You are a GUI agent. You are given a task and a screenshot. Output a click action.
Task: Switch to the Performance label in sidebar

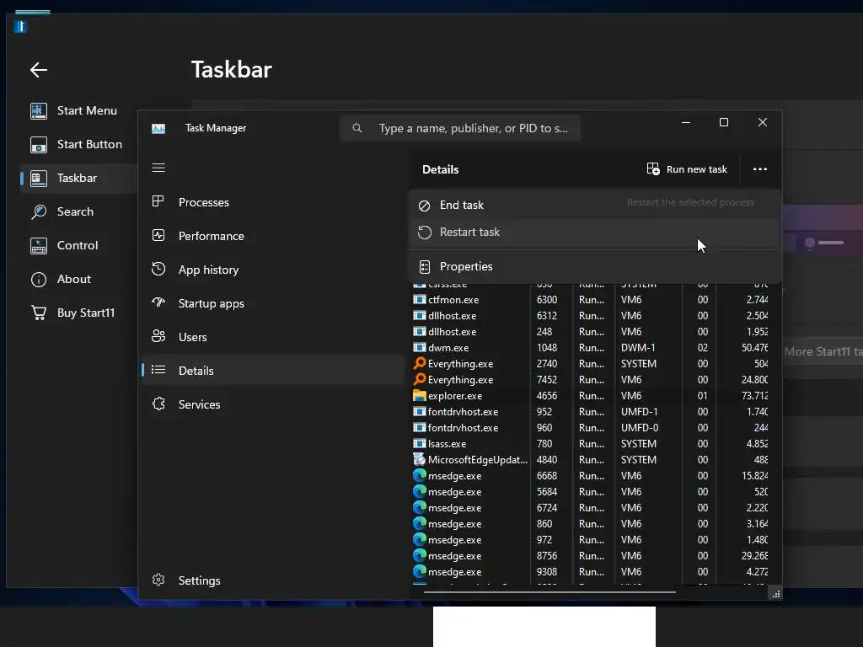(x=212, y=236)
